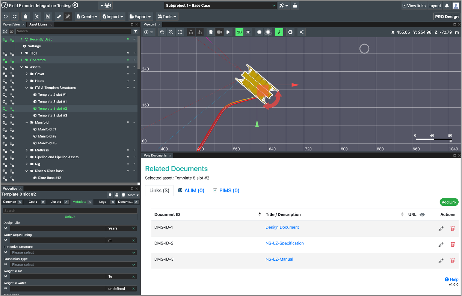This screenshot has width=462, height=296.
Task: Open the Tools dropdown menu
Action: pyautogui.click(x=167, y=17)
